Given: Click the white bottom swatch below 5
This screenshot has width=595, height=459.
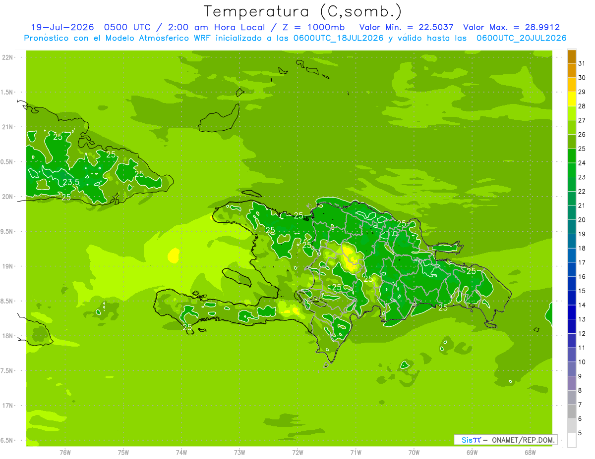Looking at the screenshot, I should 572,440.
